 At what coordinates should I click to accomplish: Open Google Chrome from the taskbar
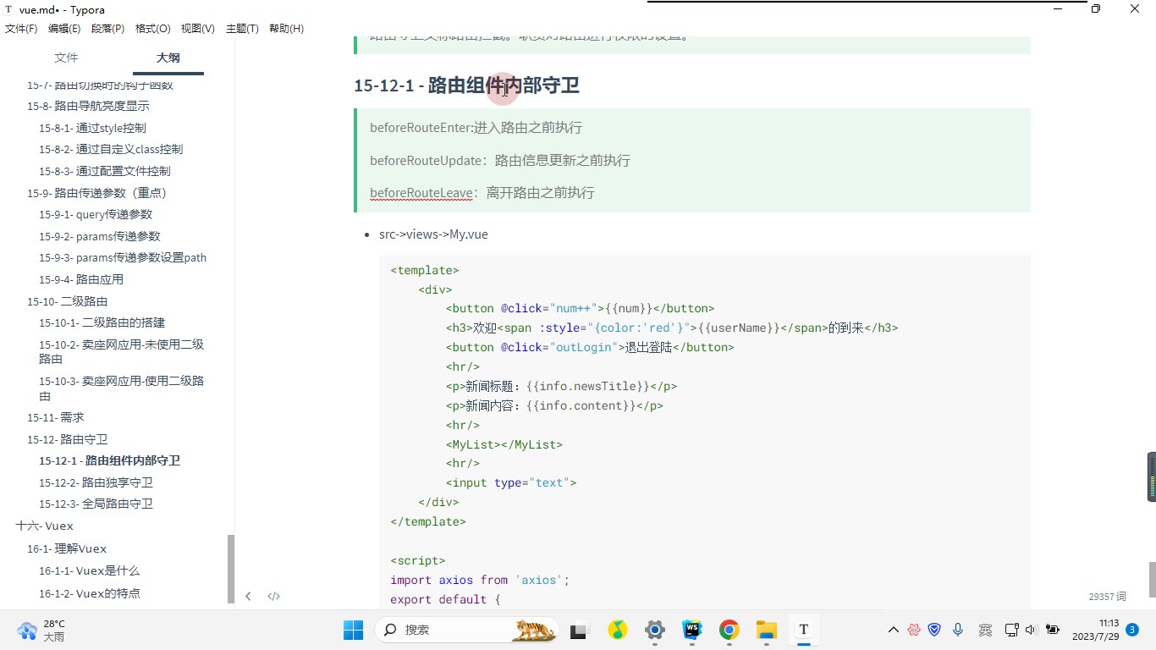pyautogui.click(x=729, y=630)
